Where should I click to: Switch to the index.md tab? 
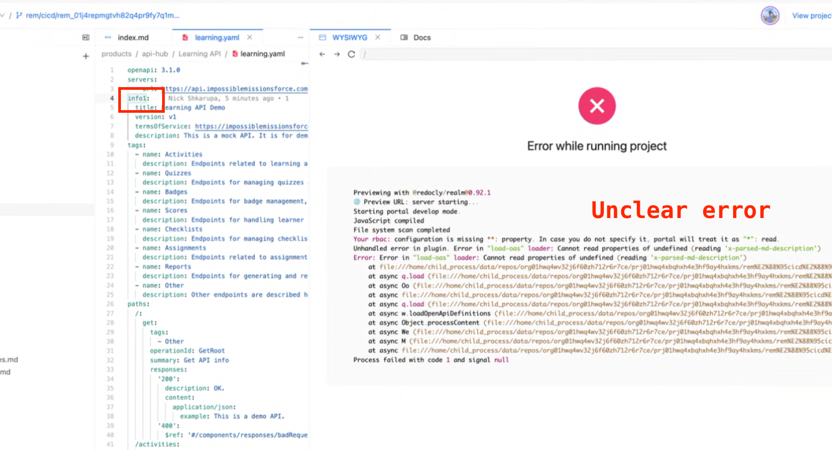(133, 37)
